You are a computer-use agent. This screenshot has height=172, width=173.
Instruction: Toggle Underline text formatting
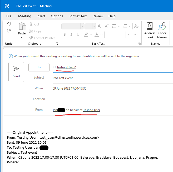[78, 35]
